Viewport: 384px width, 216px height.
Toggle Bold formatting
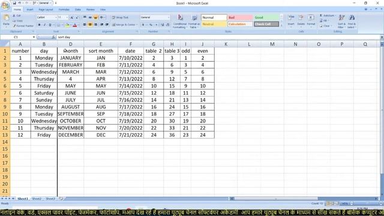coord(39,25)
